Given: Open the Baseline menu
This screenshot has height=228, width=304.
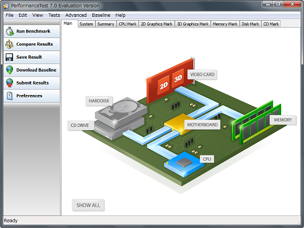Looking at the screenshot, I should tap(101, 15).
